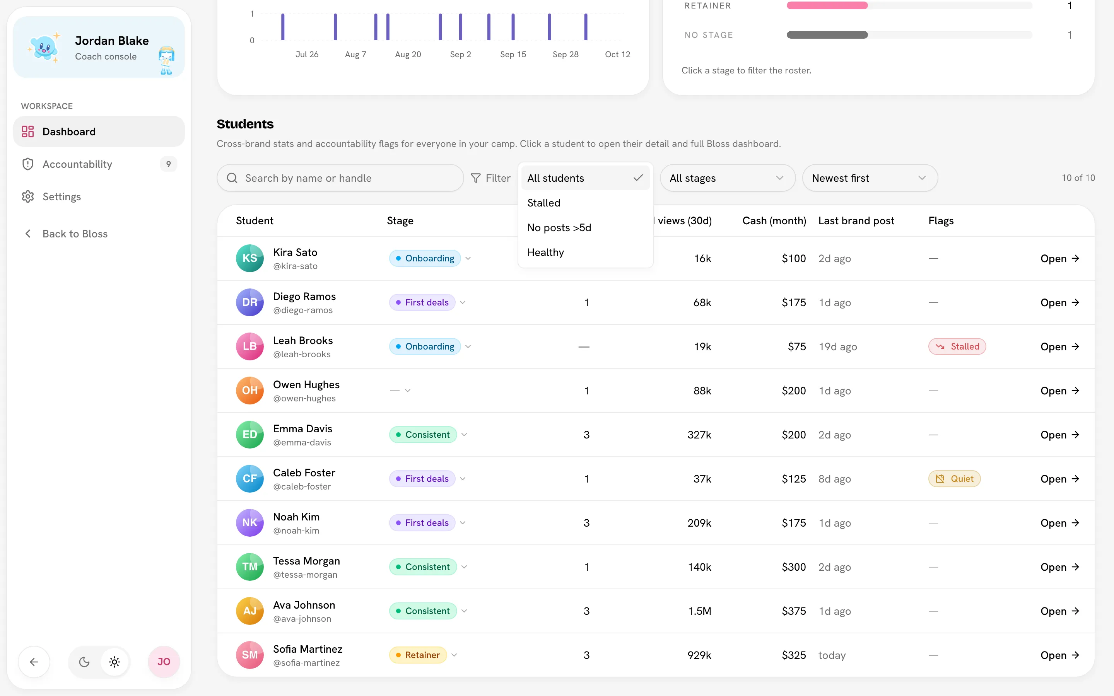Screen dimensions: 1114x696
Task: Choose Healthy filter option
Action: pyautogui.click(x=585, y=252)
